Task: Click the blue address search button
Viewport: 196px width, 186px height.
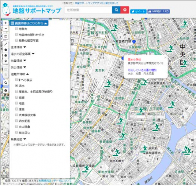Action: pyautogui.click(x=116, y=10)
